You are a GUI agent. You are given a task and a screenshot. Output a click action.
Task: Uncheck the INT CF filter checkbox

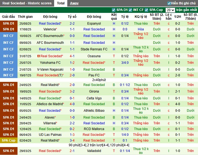pyautogui.click(x=130, y=10)
